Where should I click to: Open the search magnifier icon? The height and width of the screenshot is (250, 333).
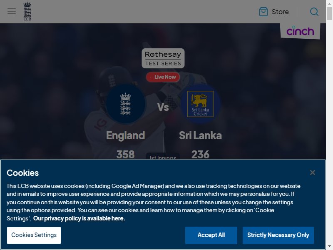coord(314,12)
